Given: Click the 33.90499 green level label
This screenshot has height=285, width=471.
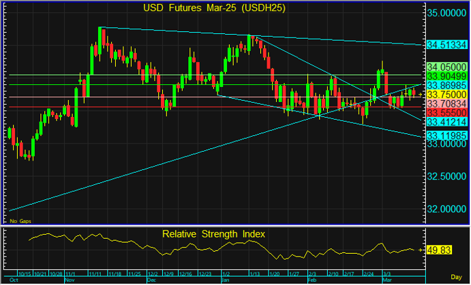Looking at the screenshot, I should coord(447,76).
